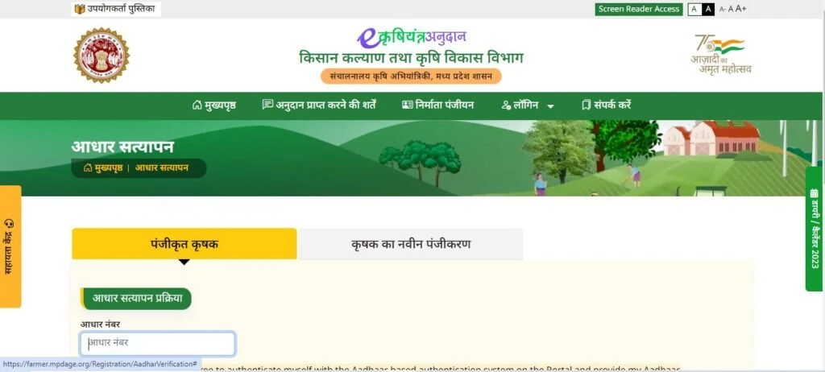The image size is (825, 372).
Task: Click the ID card icon beside निर्माता पंजीयन
Action: (x=407, y=105)
